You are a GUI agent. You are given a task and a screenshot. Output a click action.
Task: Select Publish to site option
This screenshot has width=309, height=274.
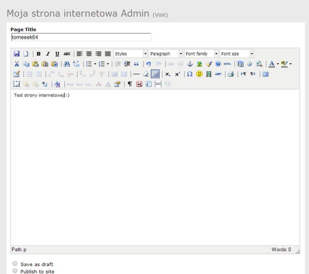(15, 271)
